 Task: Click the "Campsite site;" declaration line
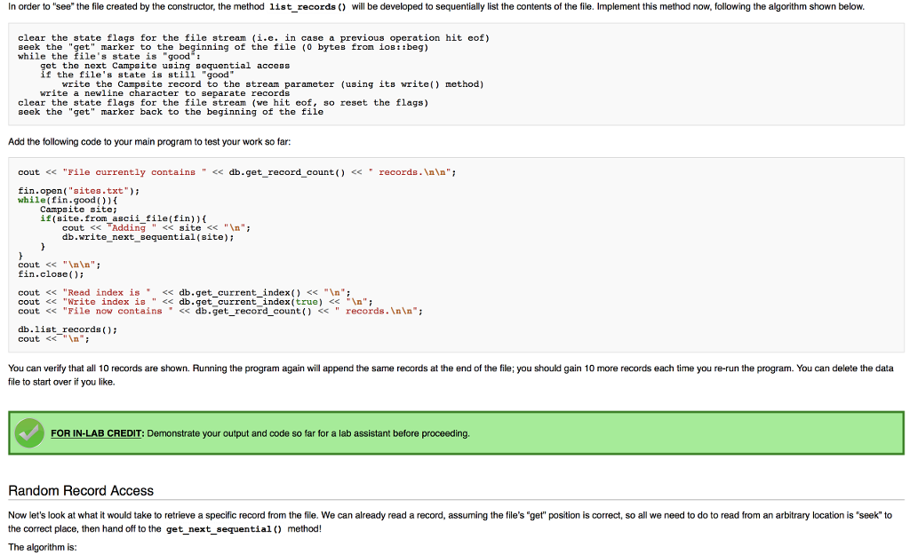pos(78,210)
